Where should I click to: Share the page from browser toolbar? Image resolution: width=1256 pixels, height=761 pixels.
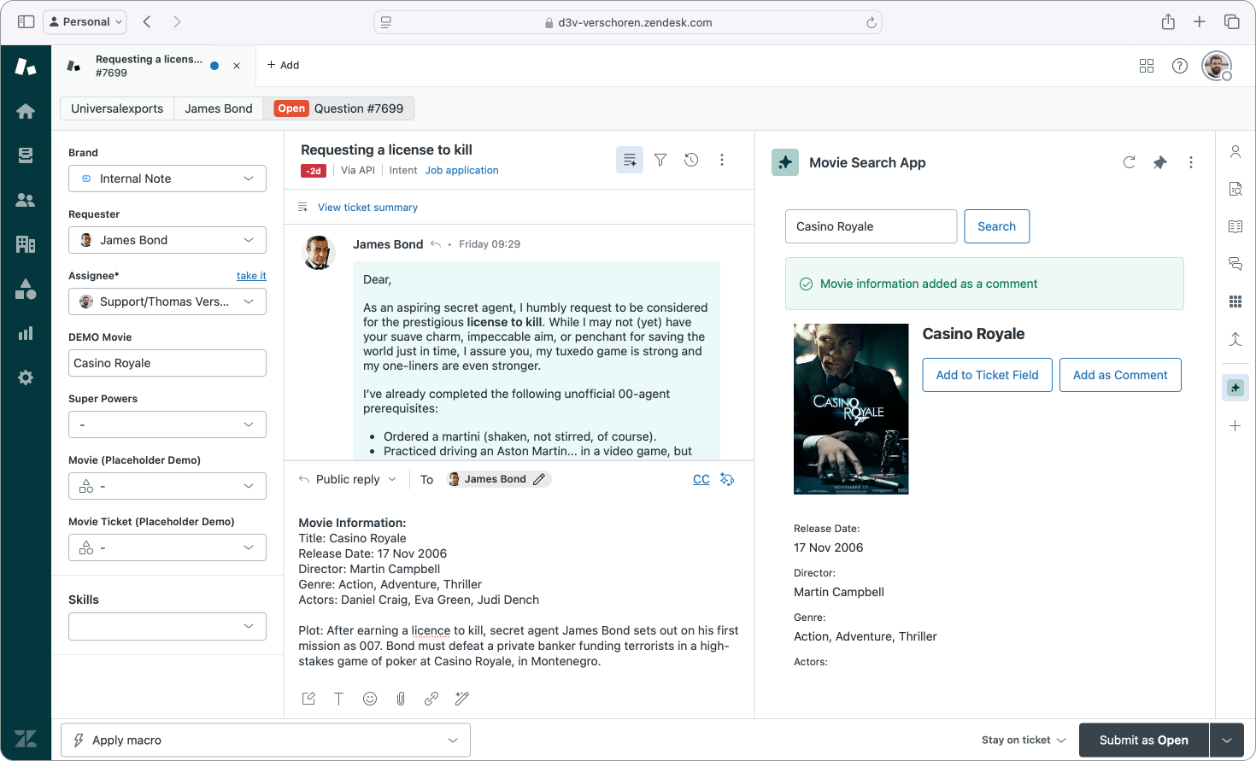pos(1168,21)
